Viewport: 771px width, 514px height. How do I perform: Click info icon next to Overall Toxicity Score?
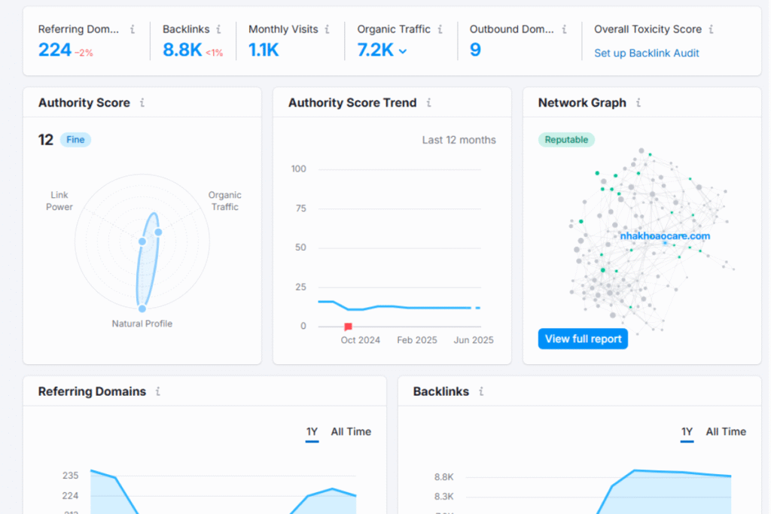point(711,29)
